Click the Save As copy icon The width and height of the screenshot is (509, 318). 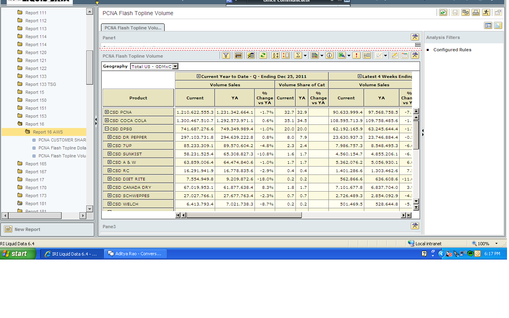pyautogui.click(x=465, y=13)
